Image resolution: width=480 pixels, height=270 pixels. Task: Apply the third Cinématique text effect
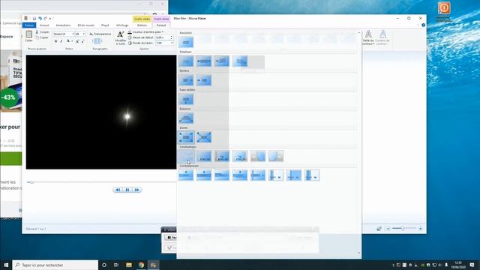[222, 157]
